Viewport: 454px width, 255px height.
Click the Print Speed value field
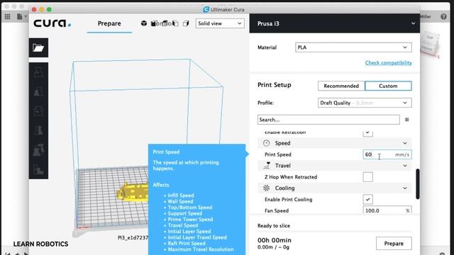(x=387, y=154)
